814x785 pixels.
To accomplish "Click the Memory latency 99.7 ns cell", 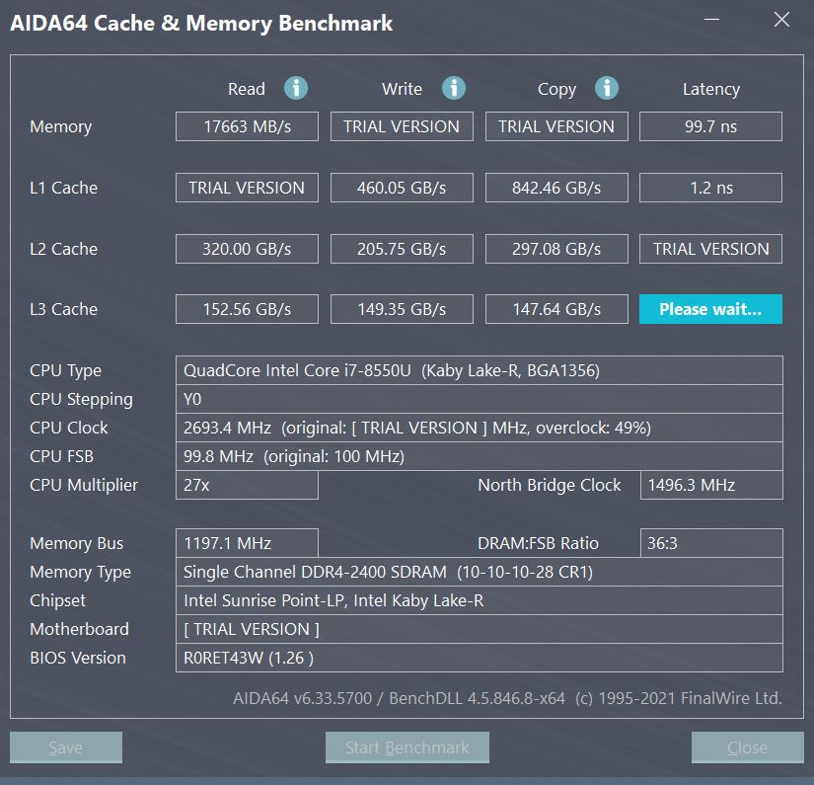I will click(710, 126).
